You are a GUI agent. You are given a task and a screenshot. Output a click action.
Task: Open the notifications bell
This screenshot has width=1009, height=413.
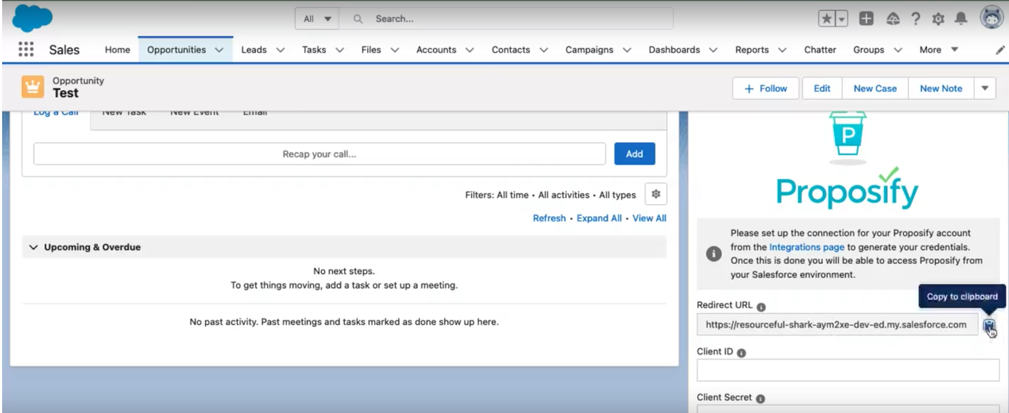coord(961,19)
